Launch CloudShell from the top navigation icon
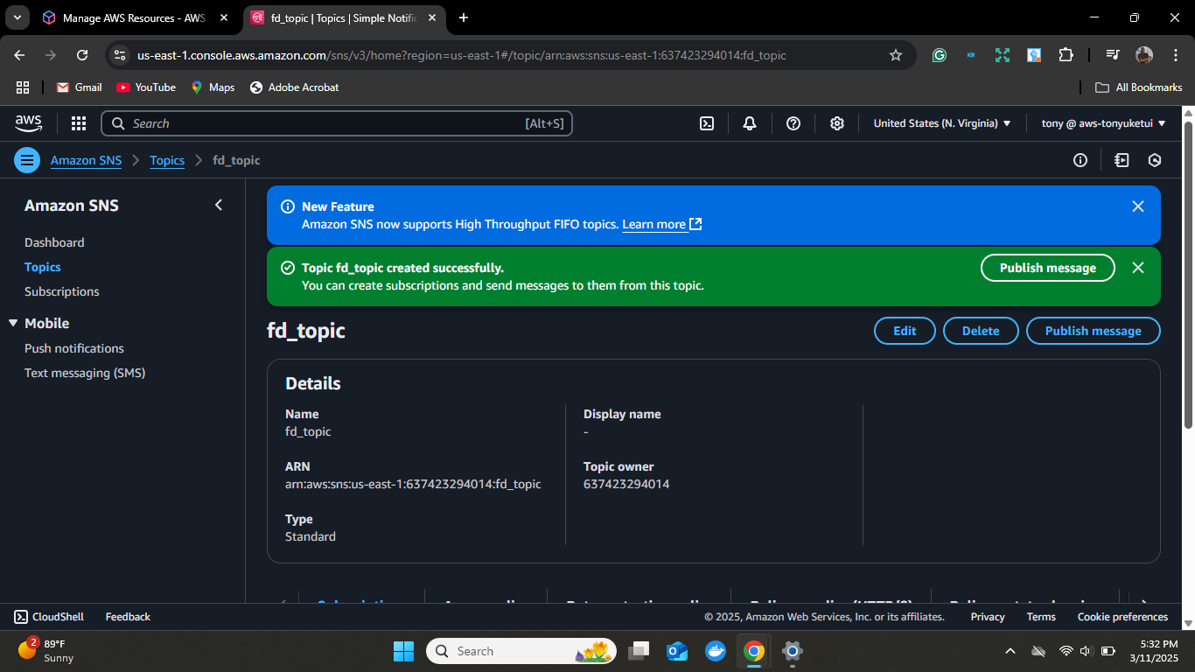 point(707,123)
